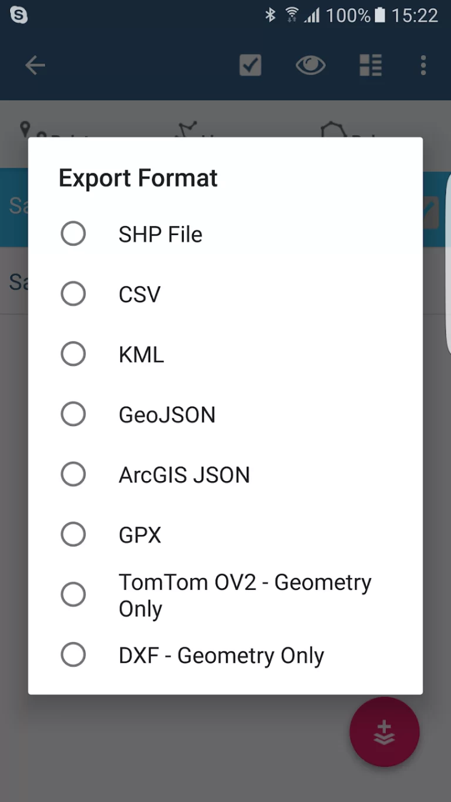
Task: Pick the KML radio button
Action: [73, 354]
